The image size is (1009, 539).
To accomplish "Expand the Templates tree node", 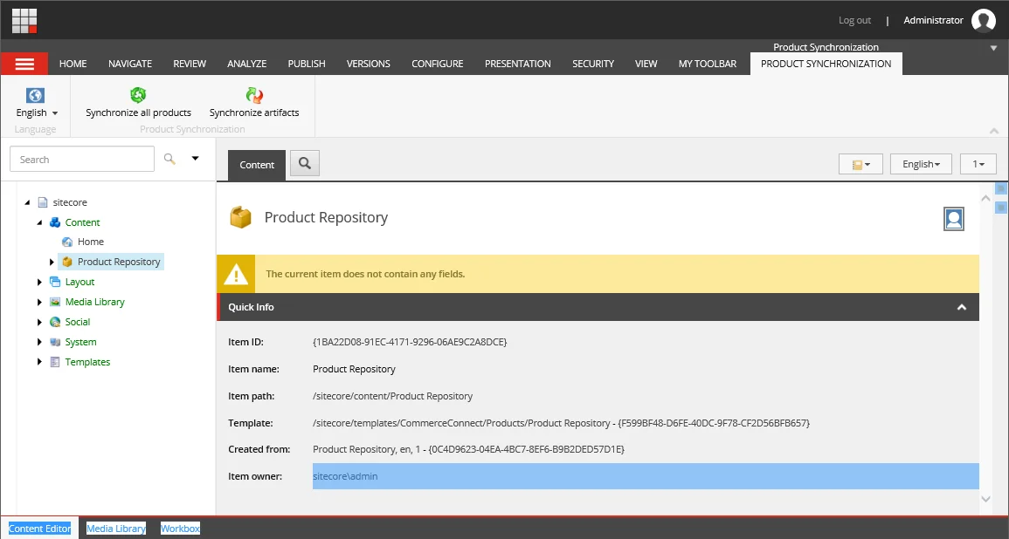I will click(39, 362).
